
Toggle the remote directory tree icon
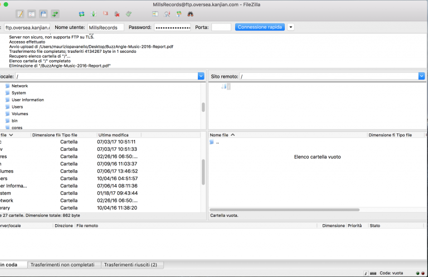pyautogui.click(x=43, y=14)
